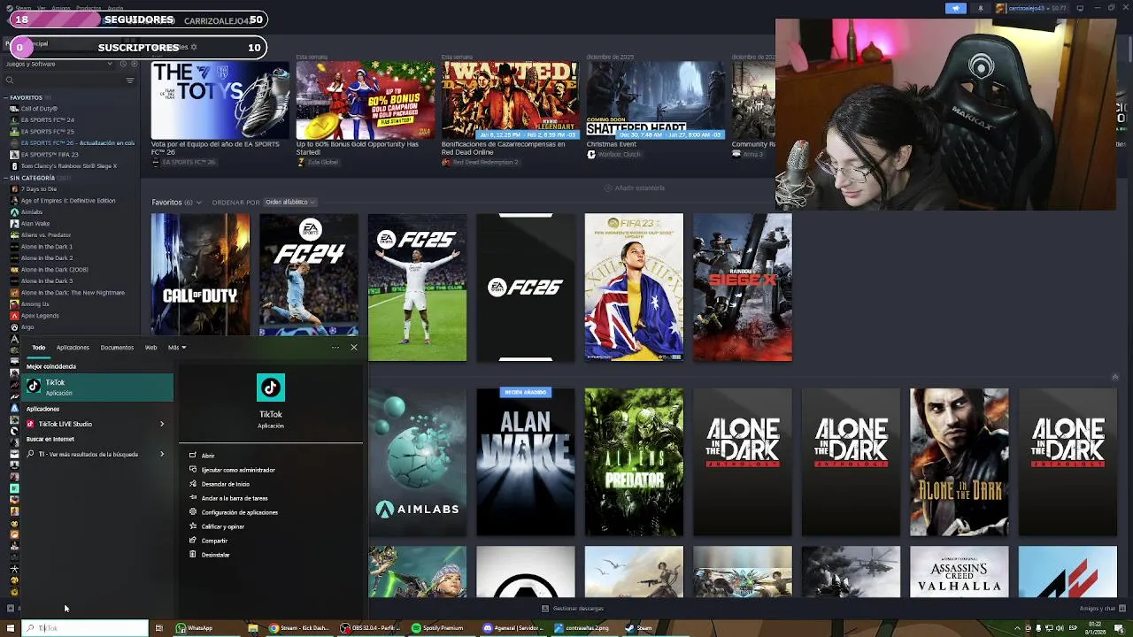Open EA FC24 game cover
This screenshot has width=1133, height=637.
tap(309, 274)
